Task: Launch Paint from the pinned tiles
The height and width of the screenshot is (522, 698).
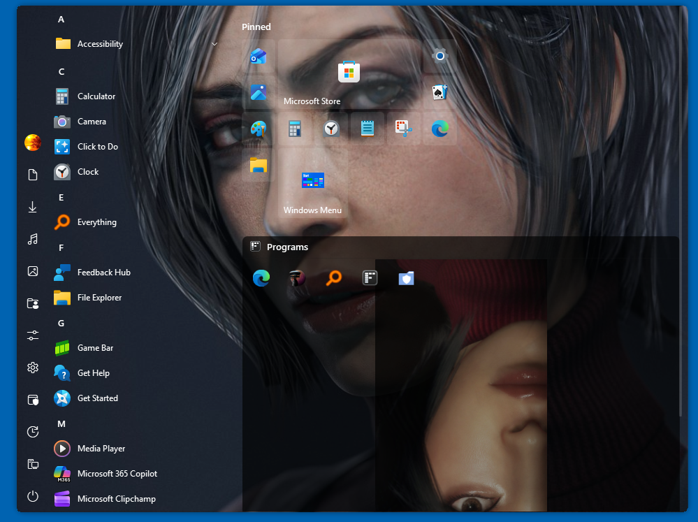Action: click(259, 129)
